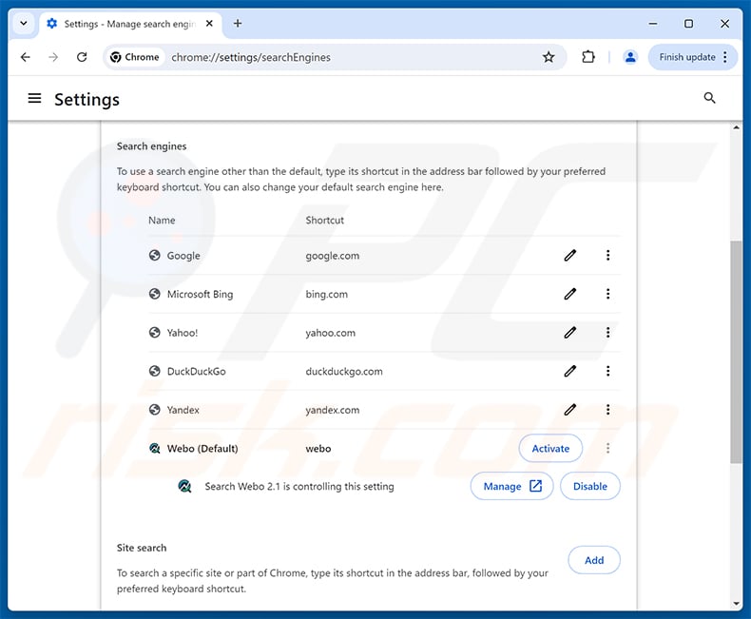Viewport: 751px width, 619px height.
Task: Open the profile avatar icon
Action: pos(630,57)
